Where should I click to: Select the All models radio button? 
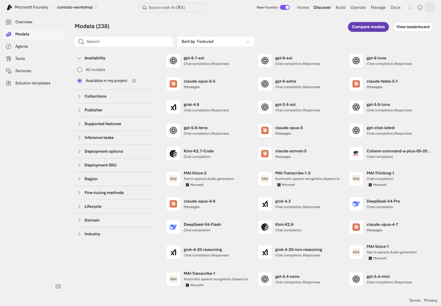(x=80, y=70)
